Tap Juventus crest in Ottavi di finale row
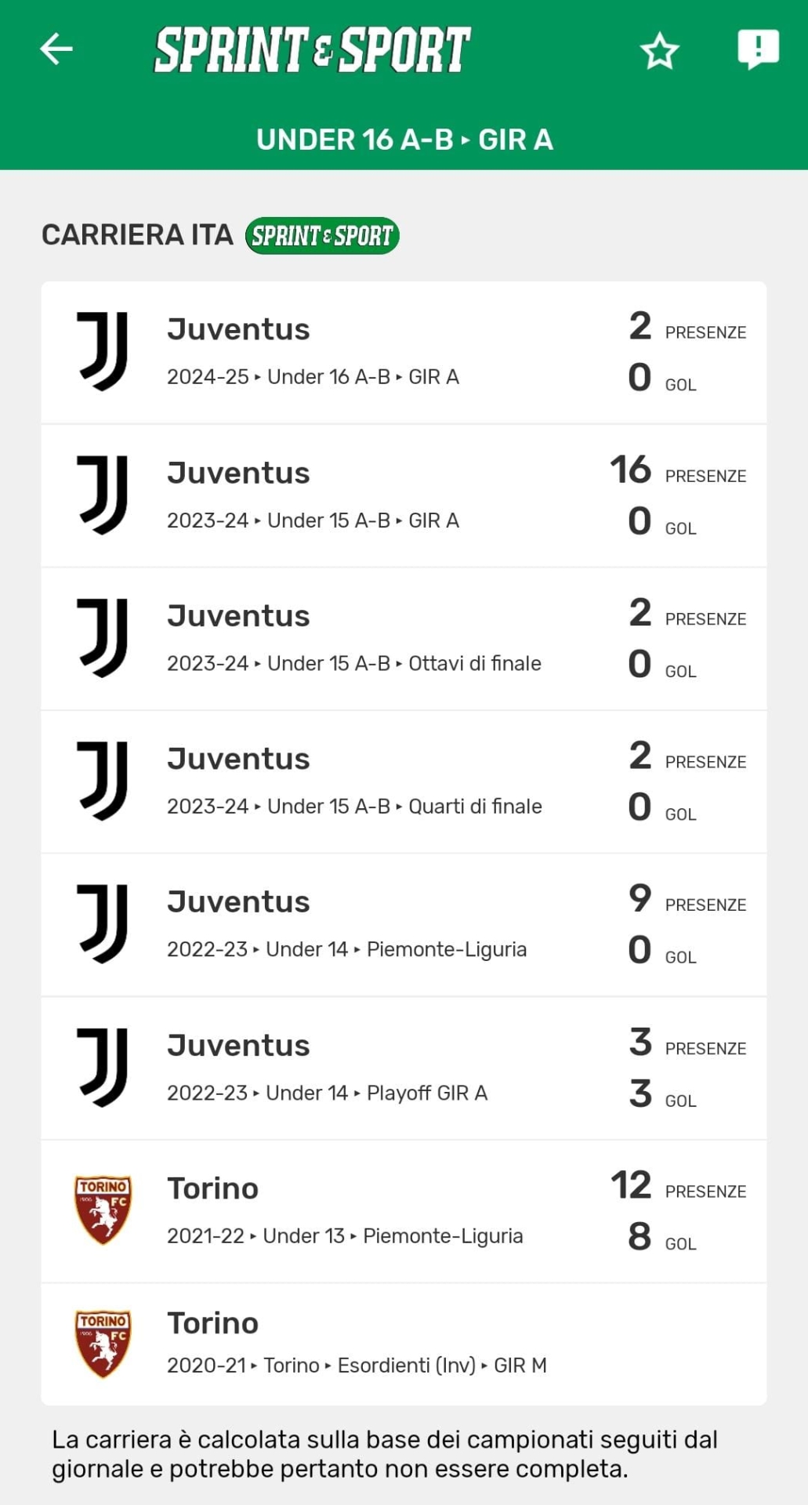Screen dimensions: 808x1505 point(103,638)
